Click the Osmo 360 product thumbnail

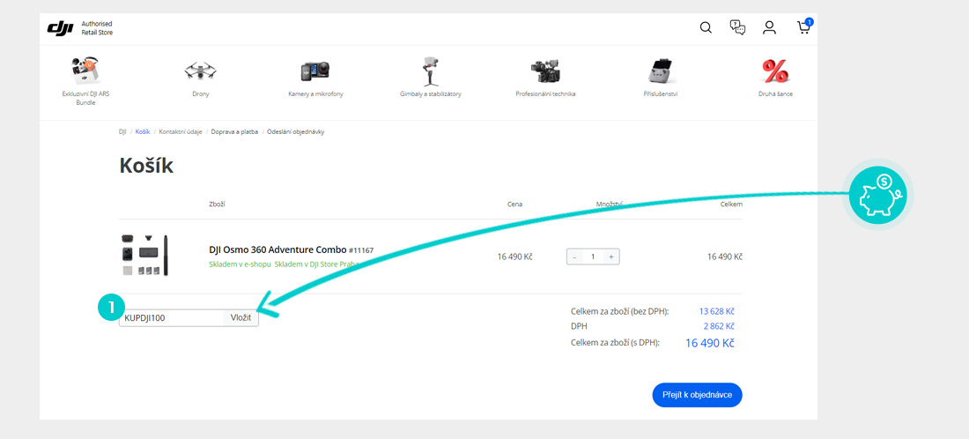[144, 255]
